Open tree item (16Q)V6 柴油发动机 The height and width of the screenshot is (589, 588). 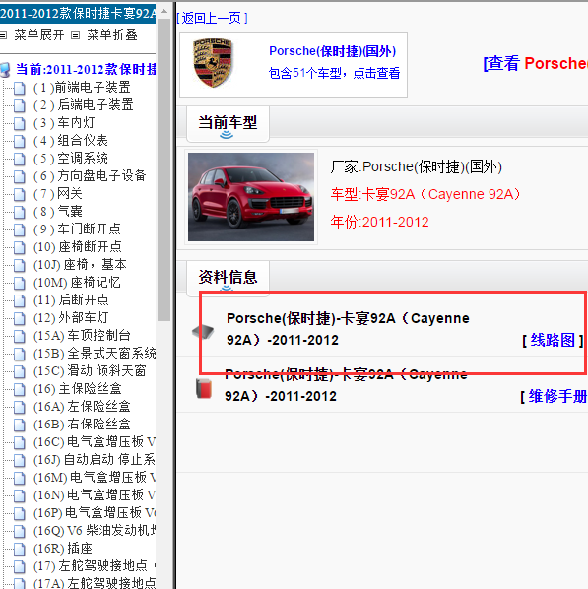point(95,531)
